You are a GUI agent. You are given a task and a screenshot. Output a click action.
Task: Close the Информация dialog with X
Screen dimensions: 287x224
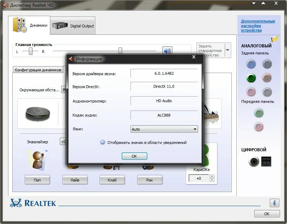point(194,57)
